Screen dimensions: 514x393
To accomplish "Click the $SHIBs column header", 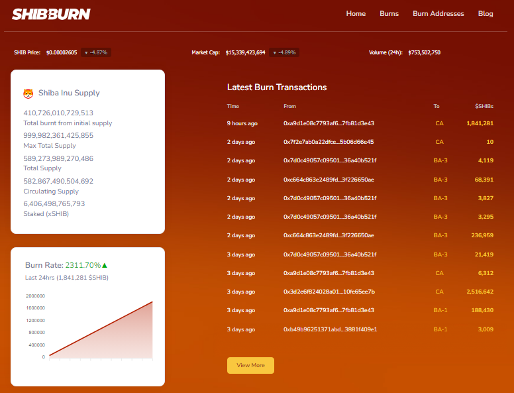I will pyautogui.click(x=484, y=106).
